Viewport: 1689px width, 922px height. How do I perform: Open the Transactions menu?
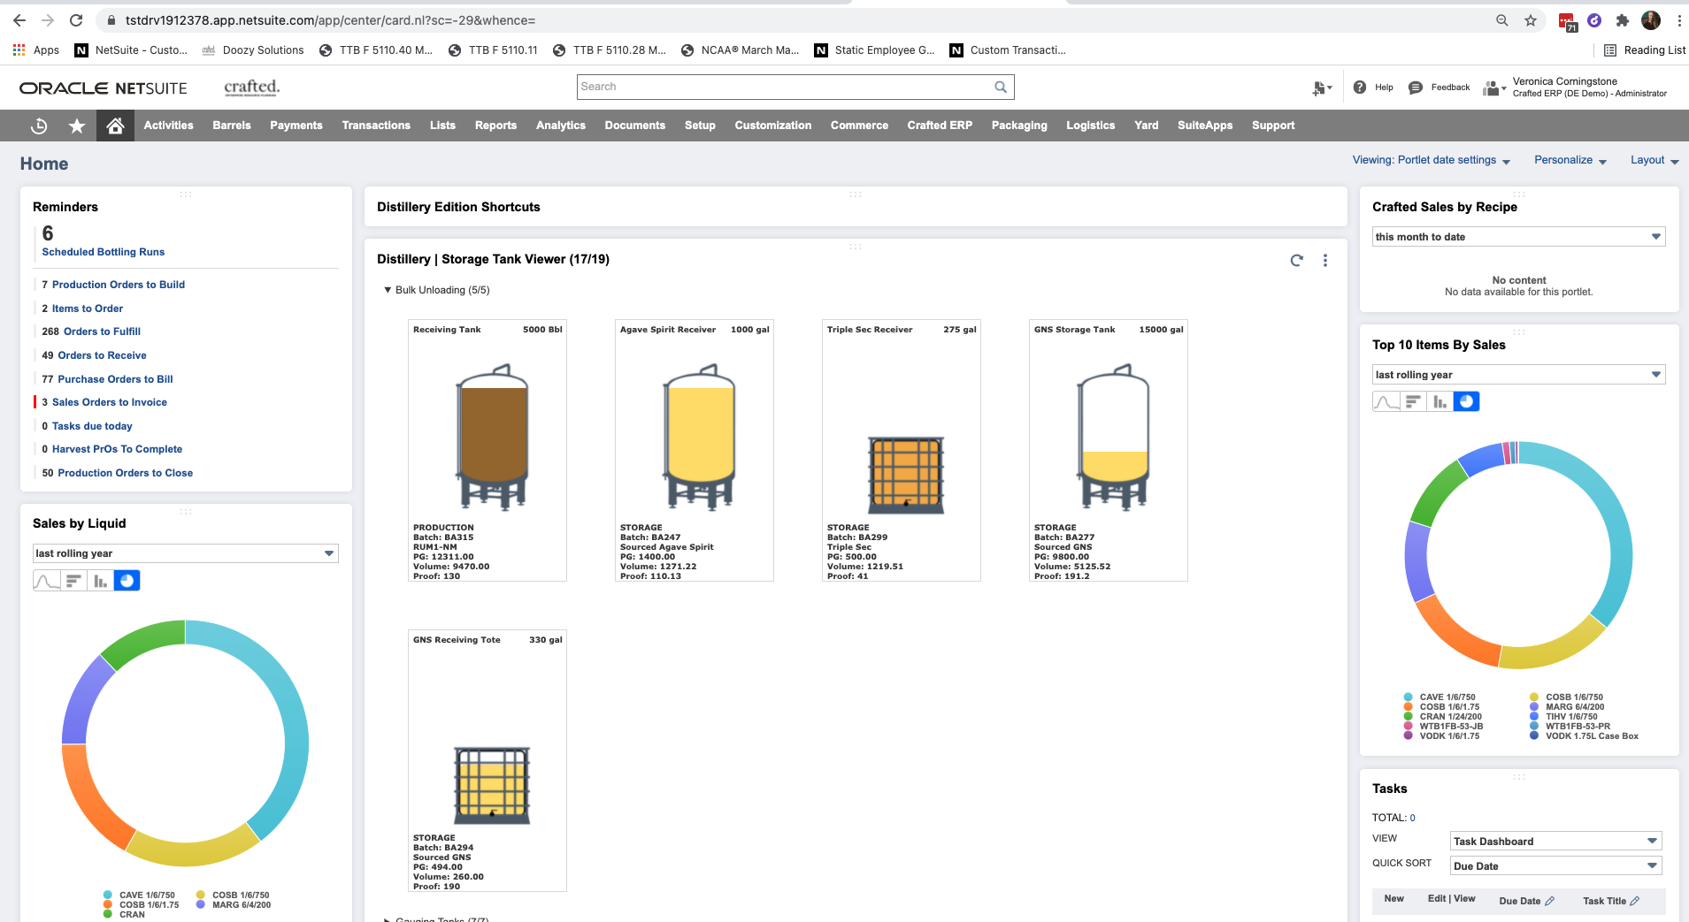375,126
